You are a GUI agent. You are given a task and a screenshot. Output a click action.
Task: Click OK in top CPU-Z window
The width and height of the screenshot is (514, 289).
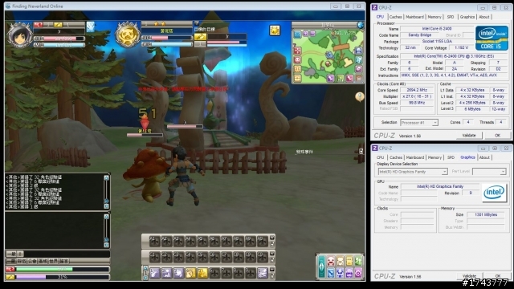pos(497,136)
